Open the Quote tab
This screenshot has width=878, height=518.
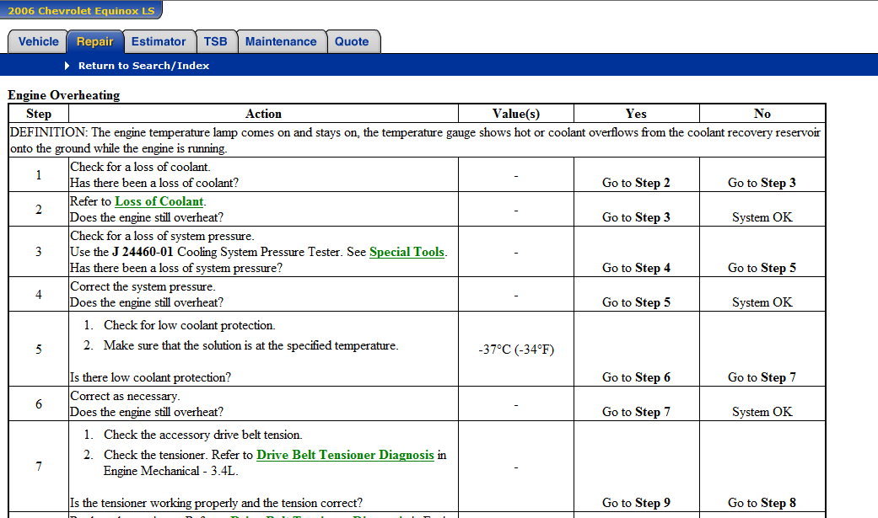pyautogui.click(x=352, y=42)
